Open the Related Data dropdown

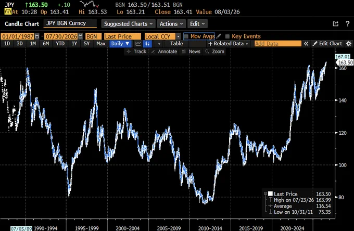(228, 44)
